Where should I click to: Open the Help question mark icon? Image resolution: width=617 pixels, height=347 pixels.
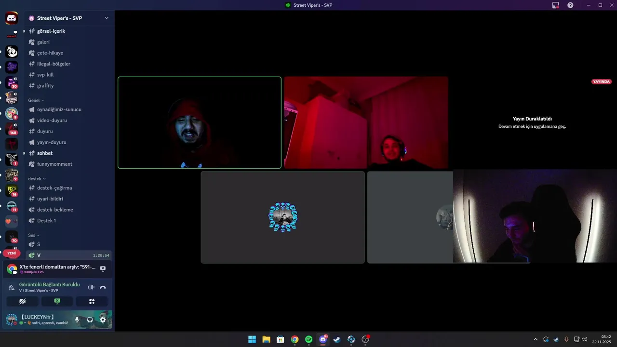pos(570,5)
